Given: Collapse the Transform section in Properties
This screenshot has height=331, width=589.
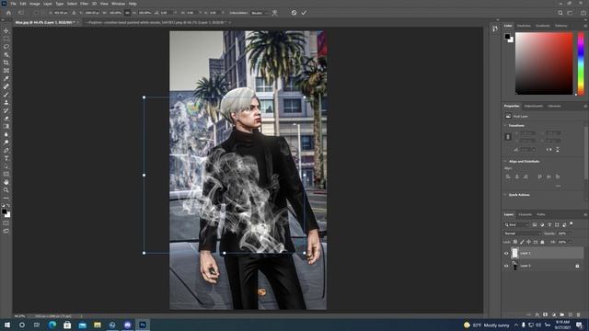Looking at the screenshot, I should 505,125.
